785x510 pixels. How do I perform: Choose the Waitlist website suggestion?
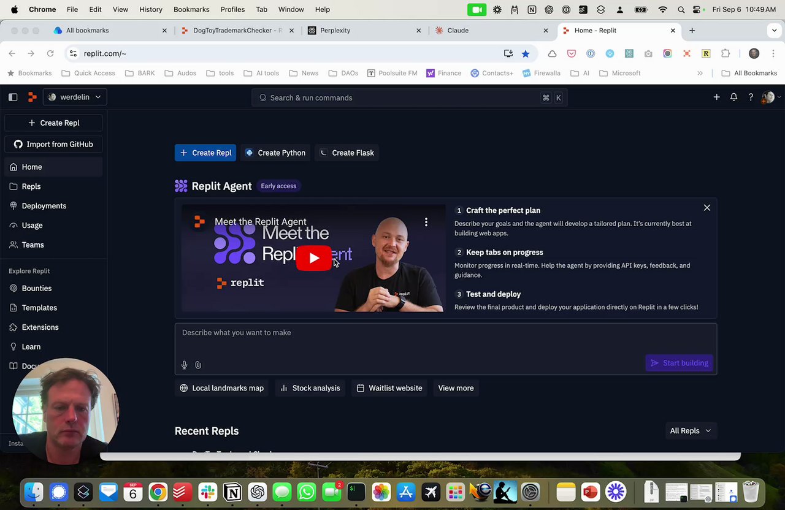coord(389,388)
